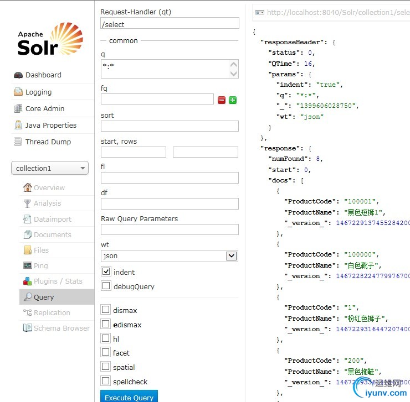
Task: Click the Logging notepad icon
Action: [18, 92]
